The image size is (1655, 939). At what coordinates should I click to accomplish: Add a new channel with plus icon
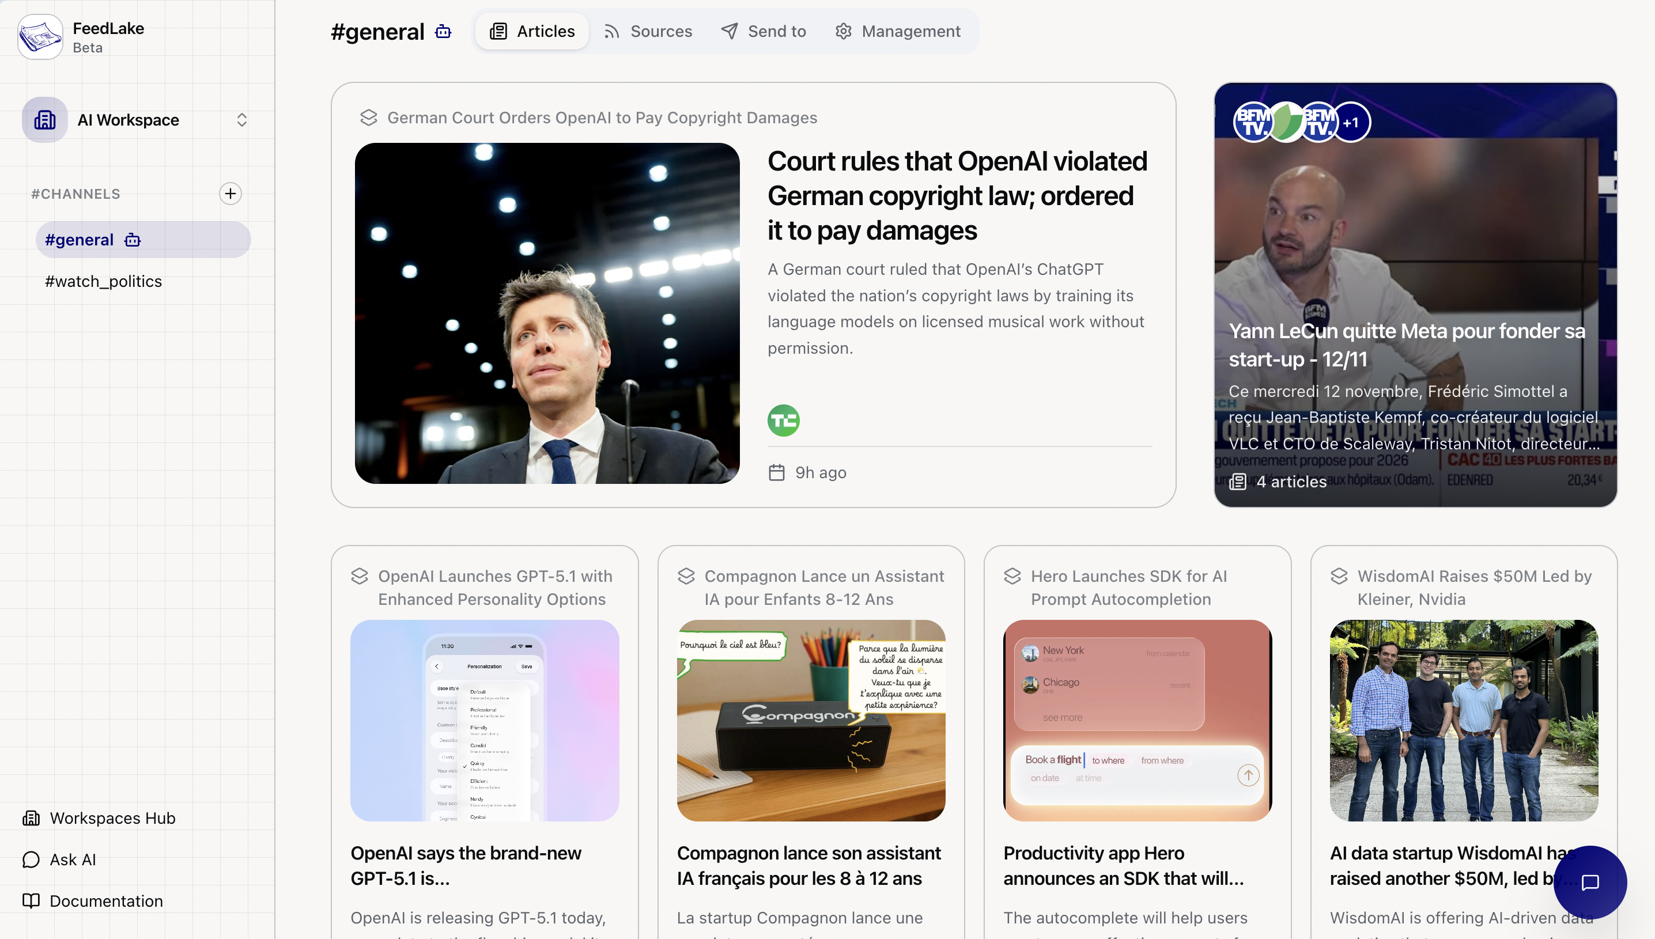tap(231, 194)
